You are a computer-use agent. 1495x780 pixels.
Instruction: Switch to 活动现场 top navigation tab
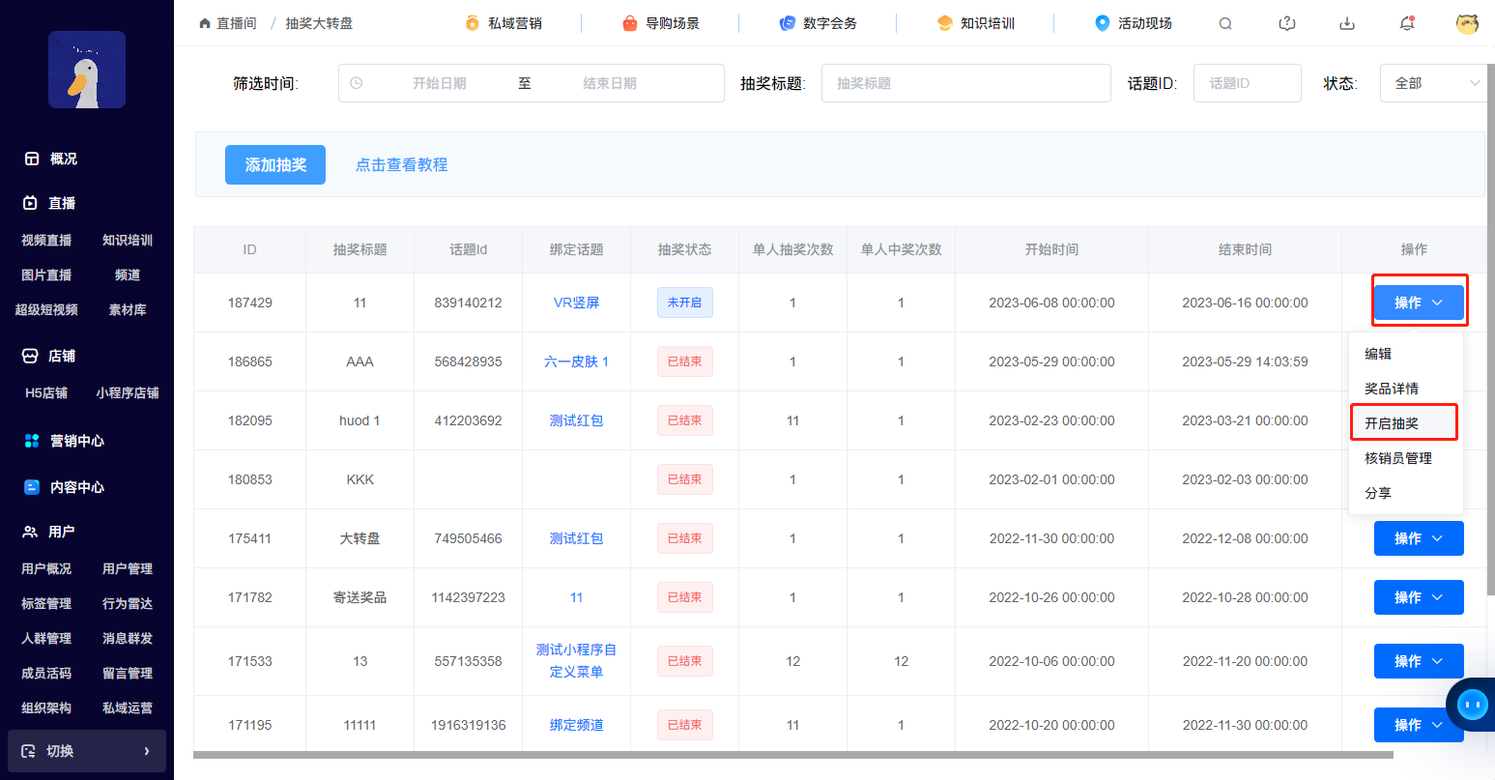pos(1133,23)
